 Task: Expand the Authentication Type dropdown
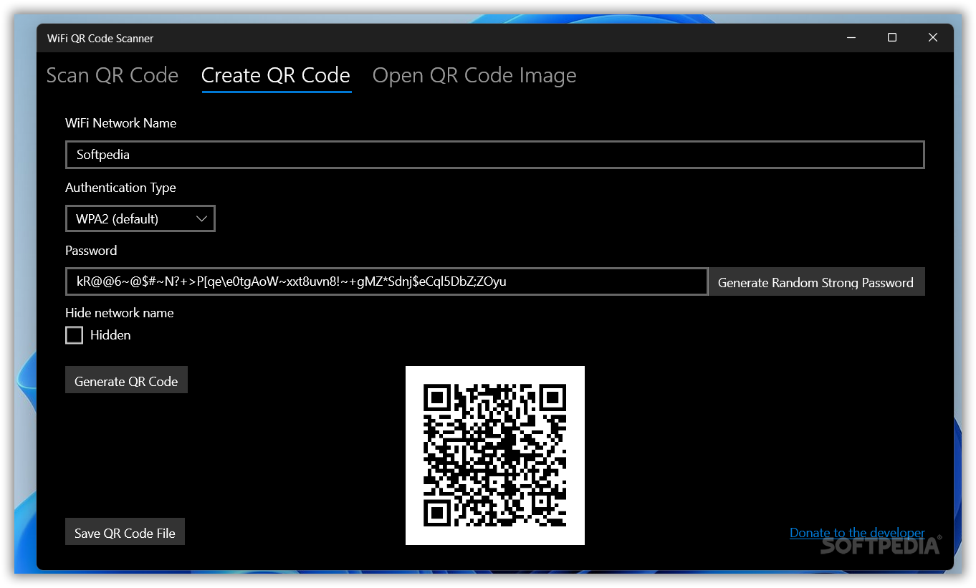click(140, 218)
